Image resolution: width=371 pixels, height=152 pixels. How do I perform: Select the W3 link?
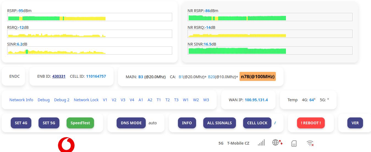pos(206,100)
